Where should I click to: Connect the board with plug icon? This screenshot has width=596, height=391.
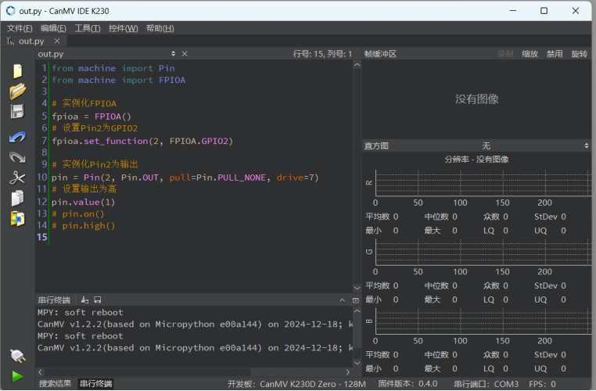click(17, 356)
